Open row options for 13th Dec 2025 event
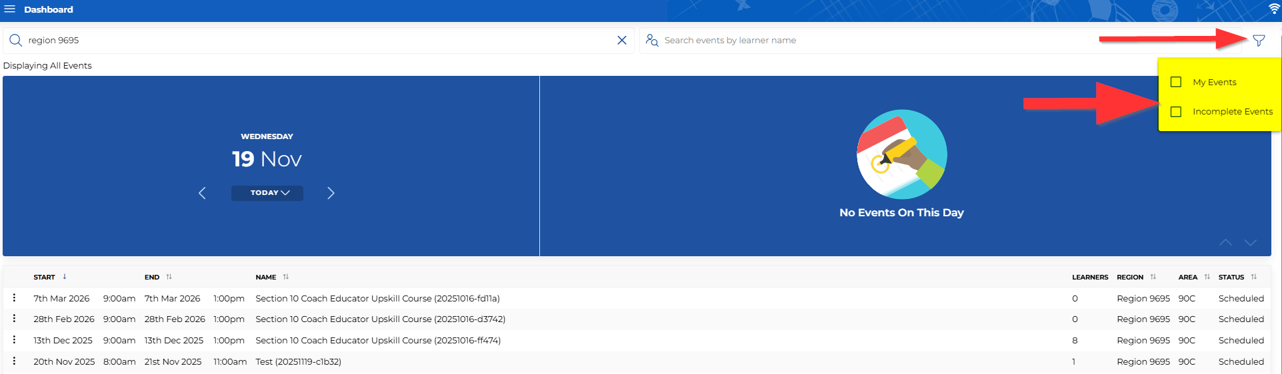This screenshot has width=1282, height=374. [x=14, y=340]
